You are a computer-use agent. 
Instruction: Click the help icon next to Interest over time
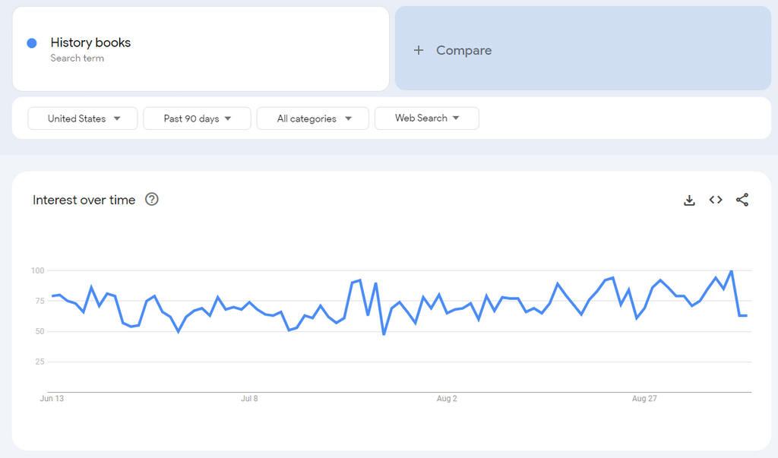[x=152, y=200]
